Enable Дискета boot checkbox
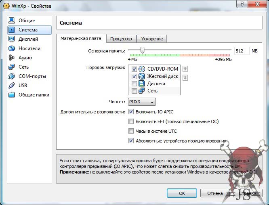The height and width of the screenshot is (205, 269). tap(134, 84)
